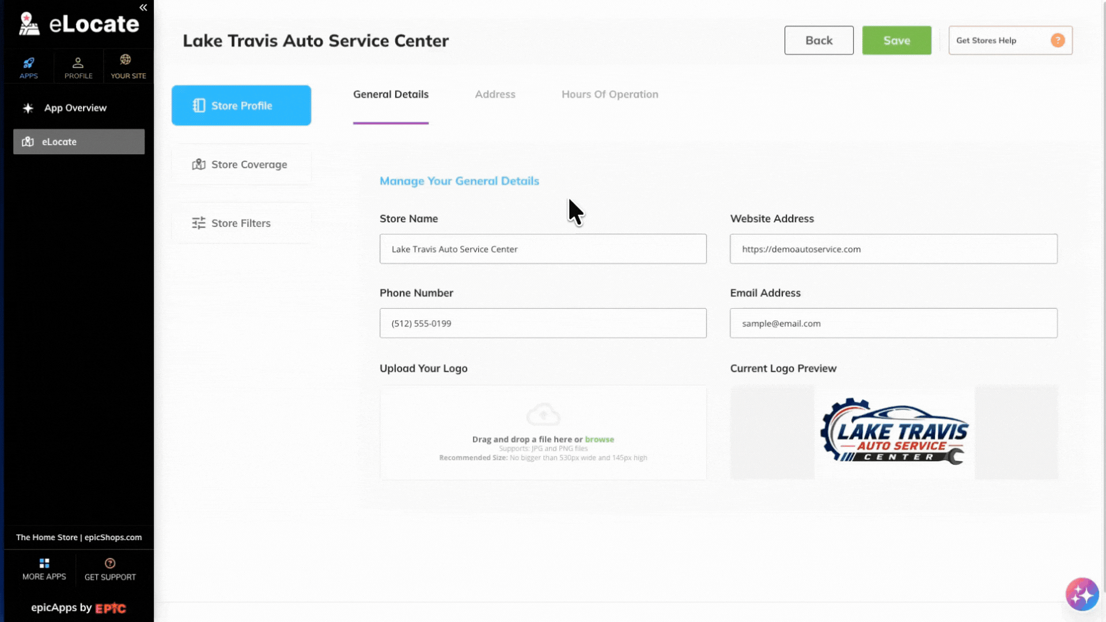The width and height of the screenshot is (1106, 622).
Task: Open the Hours Of Operation tab
Action: pyautogui.click(x=609, y=94)
